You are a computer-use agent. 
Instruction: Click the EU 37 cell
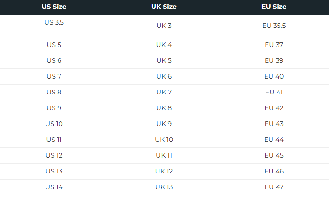coord(274,45)
